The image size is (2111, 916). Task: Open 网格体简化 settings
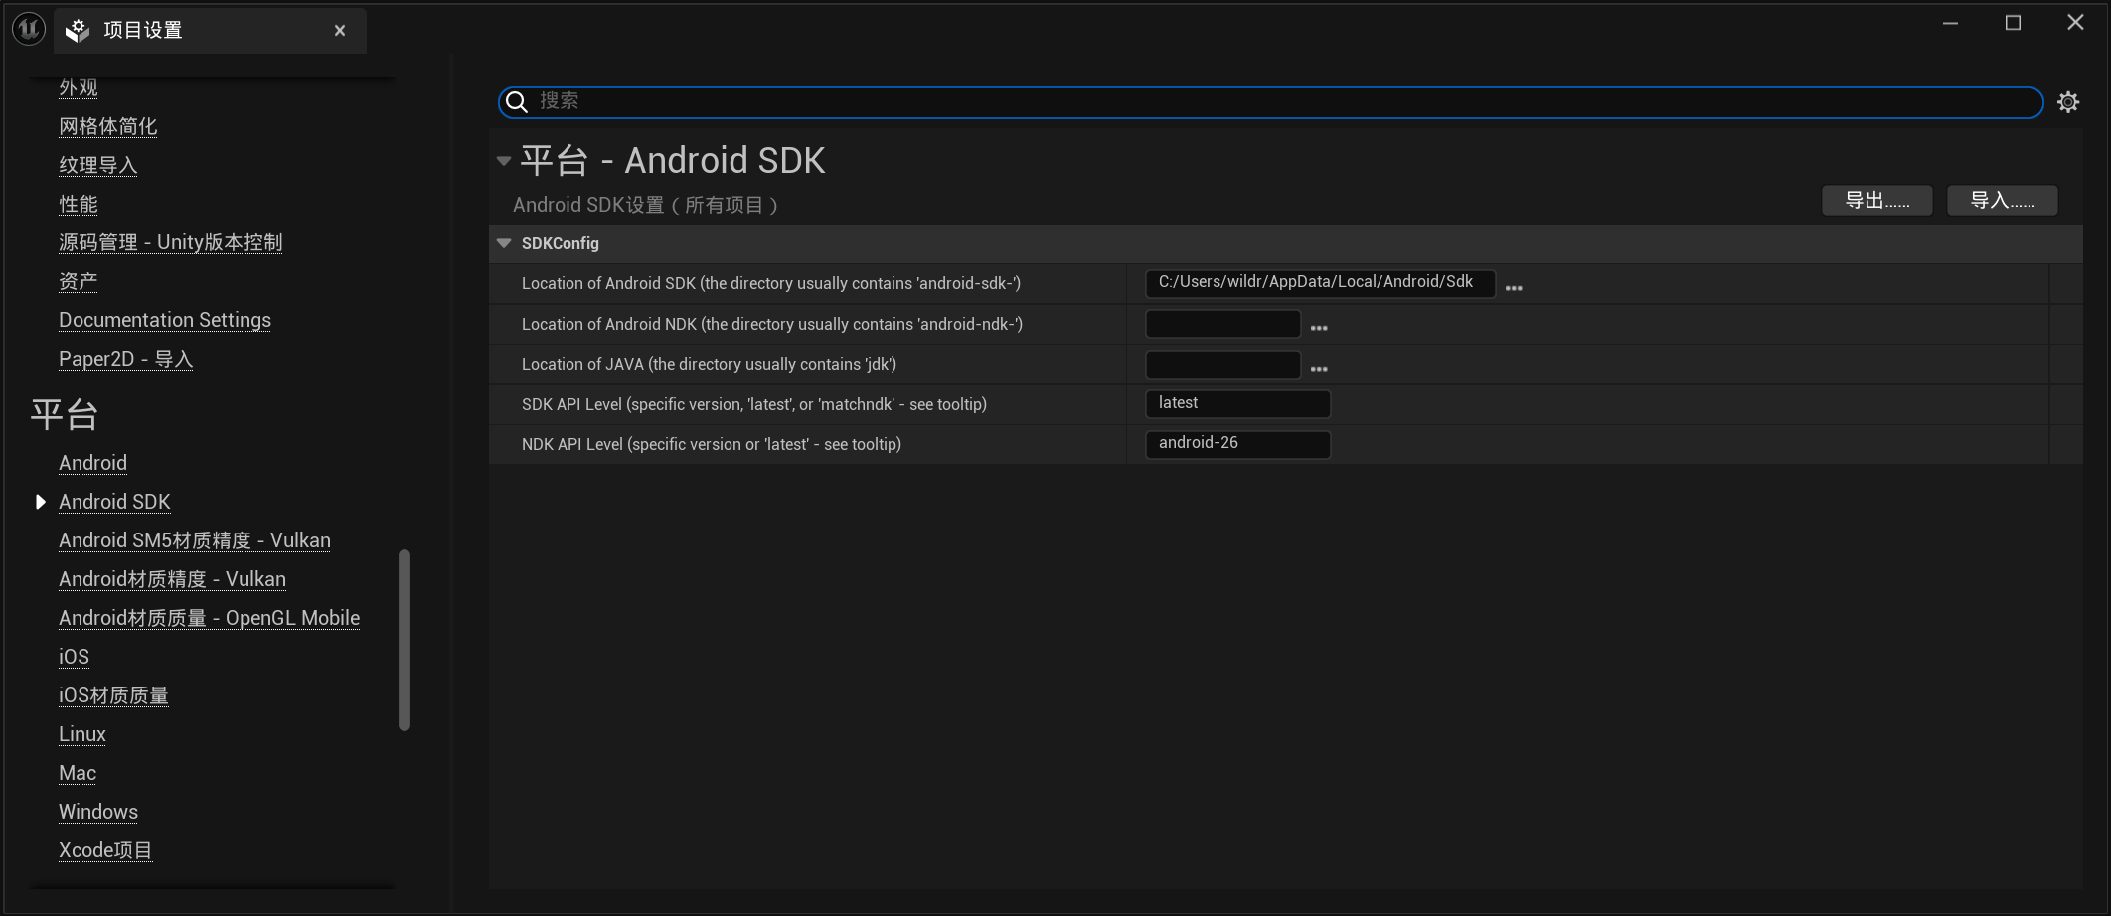click(108, 126)
